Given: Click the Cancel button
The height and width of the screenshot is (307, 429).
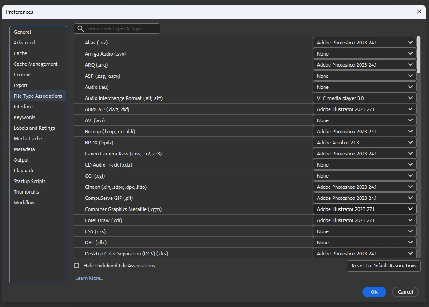Looking at the screenshot, I should tap(405, 292).
